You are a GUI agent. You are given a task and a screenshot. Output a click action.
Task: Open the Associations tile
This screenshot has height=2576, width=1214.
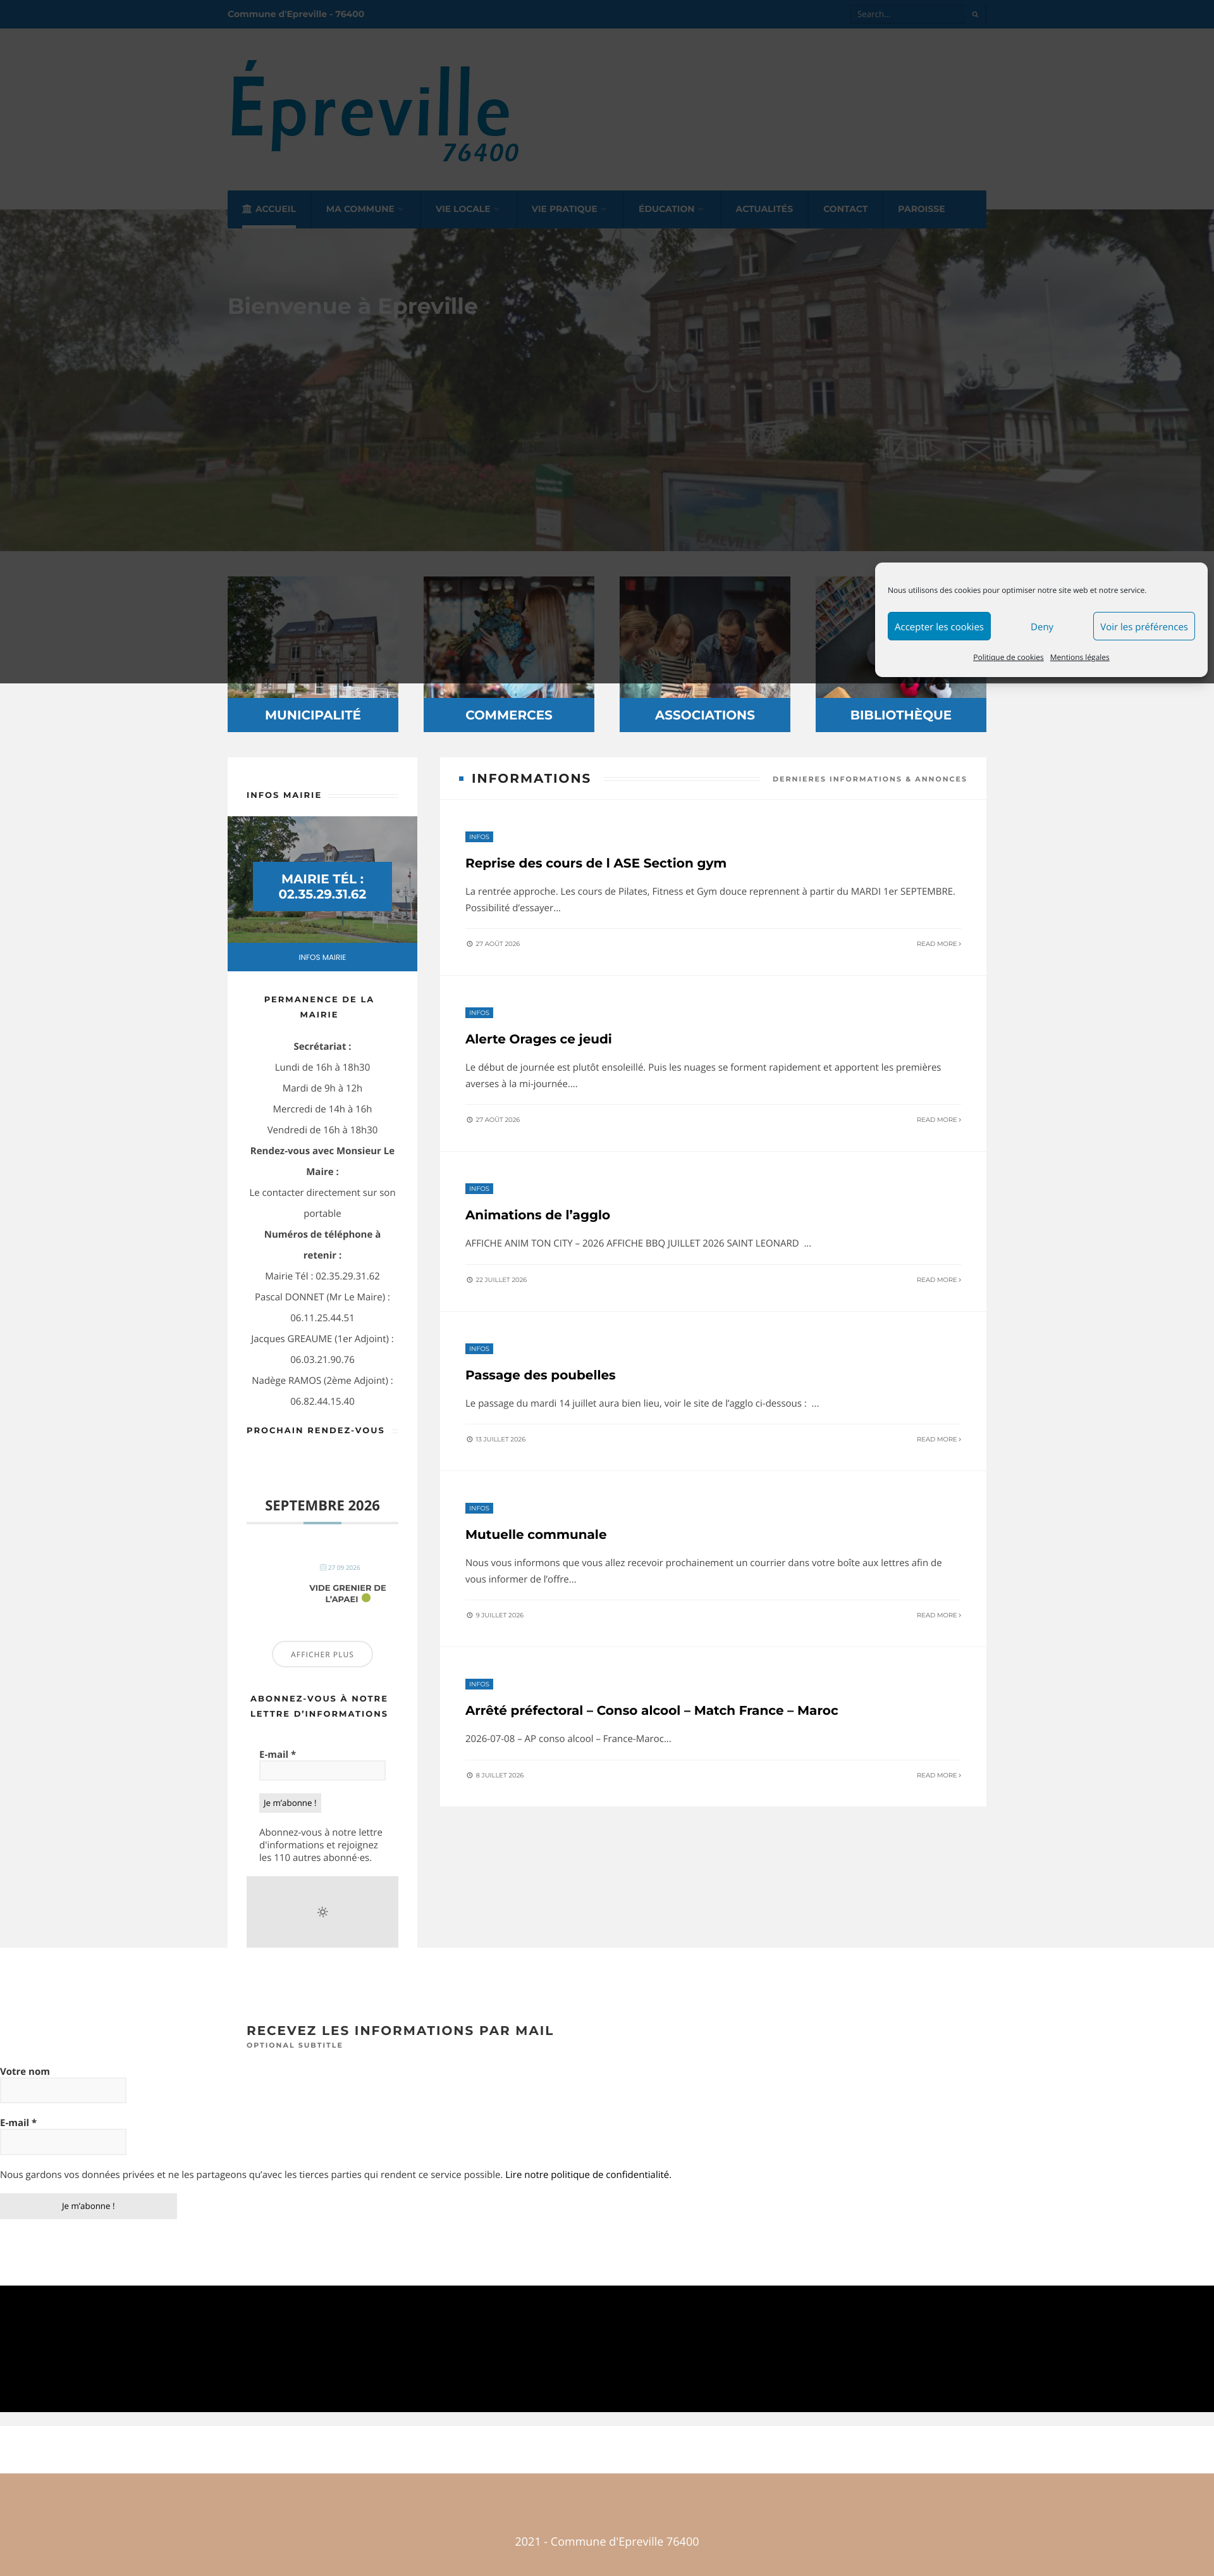(x=704, y=654)
